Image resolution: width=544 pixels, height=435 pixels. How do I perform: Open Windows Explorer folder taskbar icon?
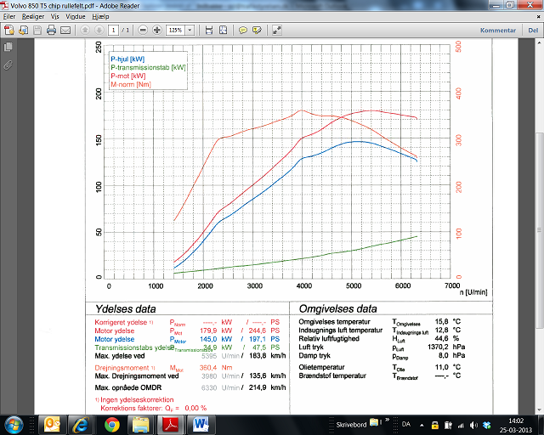tap(141, 425)
